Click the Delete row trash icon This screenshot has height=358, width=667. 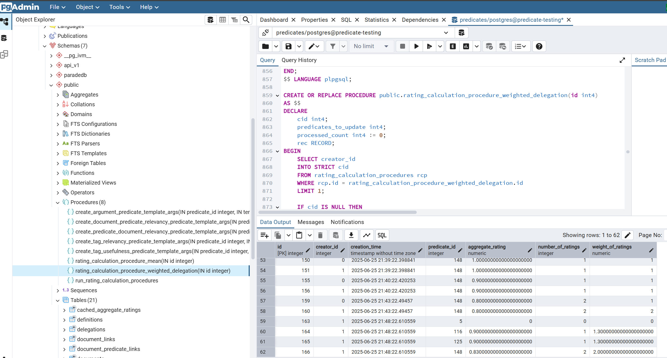click(x=320, y=235)
